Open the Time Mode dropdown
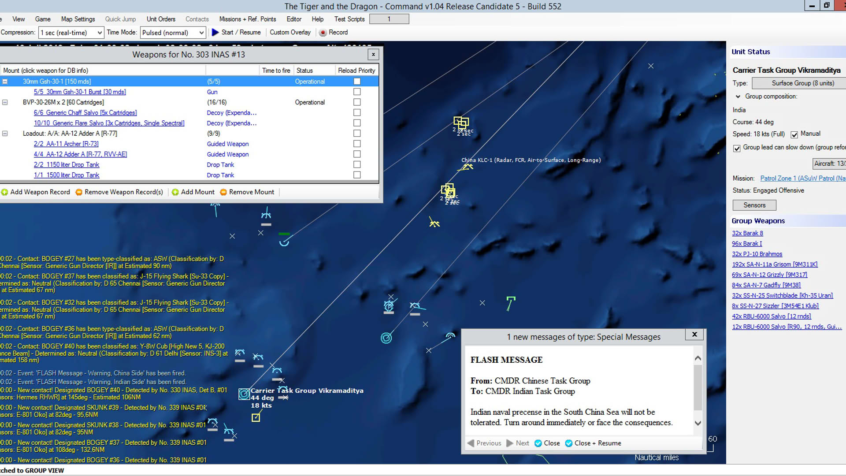Viewport: 846px width, 476px height. point(173,33)
